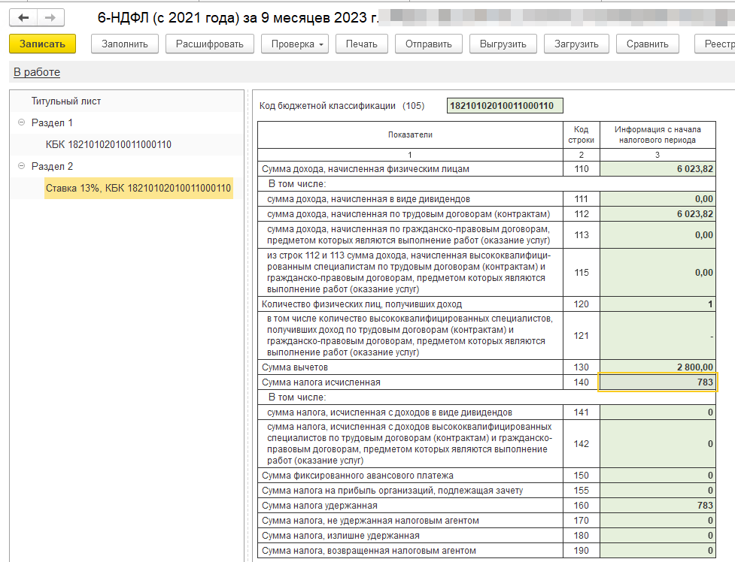
Task: Click line 155 value cell
Action: click(658, 491)
